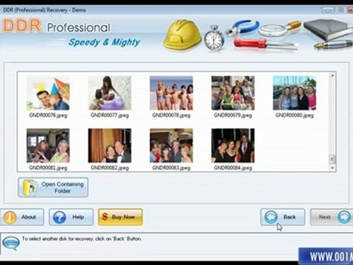This screenshot has height=265, width=353.
Task: Click scrollbar up arrow in thumbnail list
Action: tap(332, 75)
